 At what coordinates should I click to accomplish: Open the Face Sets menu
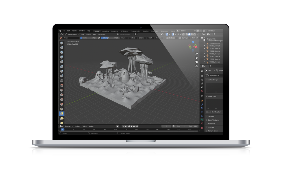(102, 34)
